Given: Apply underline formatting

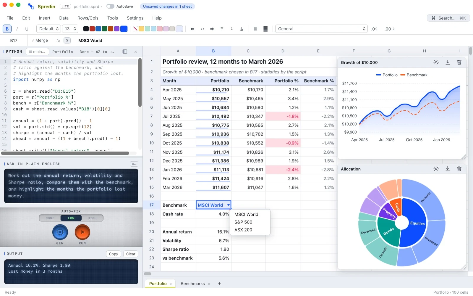Looking at the screenshot, I should [27, 29].
